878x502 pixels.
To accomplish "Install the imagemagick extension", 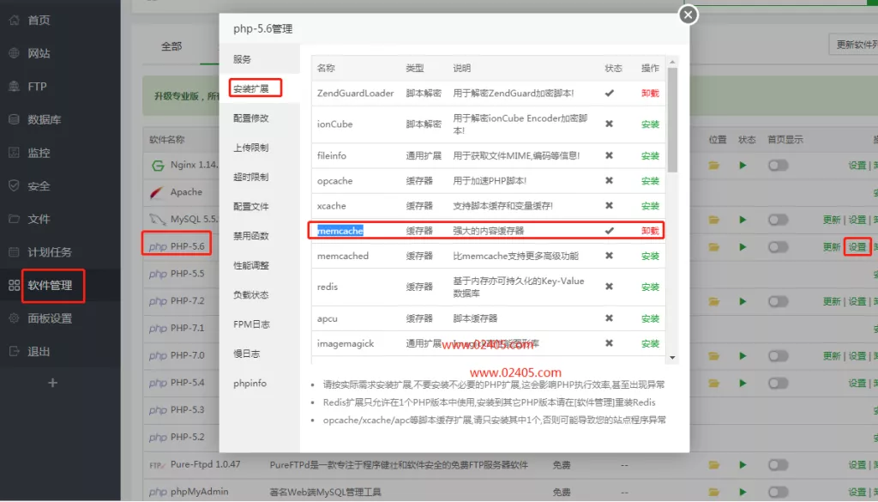I will (650, 343).
